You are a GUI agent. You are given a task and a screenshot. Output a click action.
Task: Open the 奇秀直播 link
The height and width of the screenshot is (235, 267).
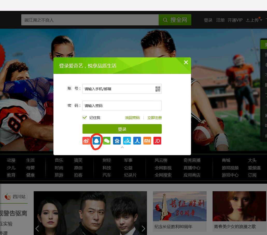coord(192,160)
